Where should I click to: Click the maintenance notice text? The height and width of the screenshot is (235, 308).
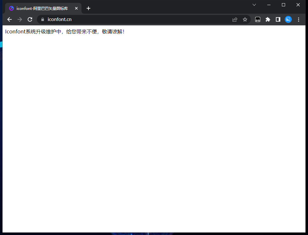pyautogui.click(x=65, y=31)
